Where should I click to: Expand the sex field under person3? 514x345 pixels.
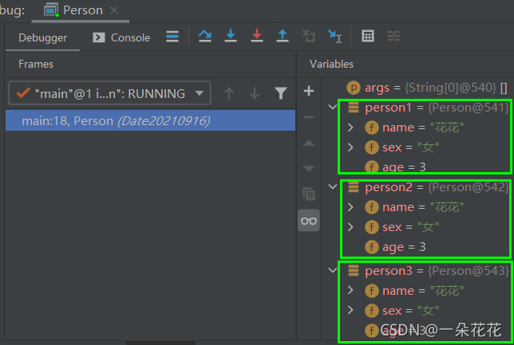point(350,310)
